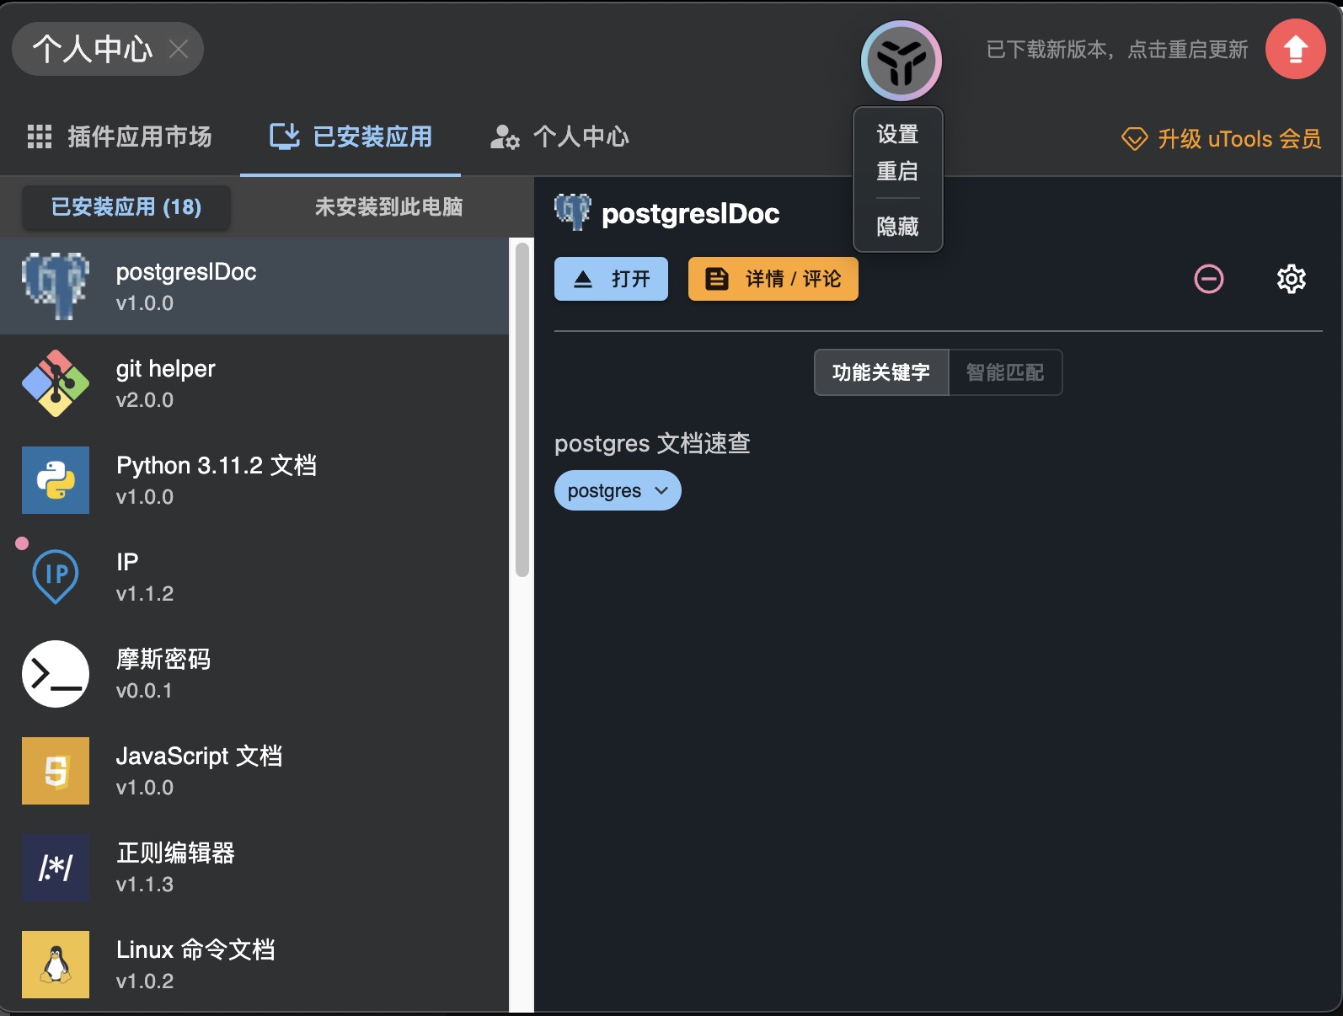Click the postgres 文档速查 description text
Viewport: 1343px width, 1016px height.
(x=652, y=443)
